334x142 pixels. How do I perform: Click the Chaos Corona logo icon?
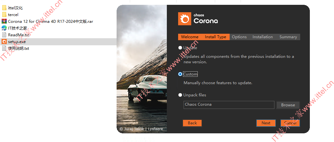coord(185,19)
